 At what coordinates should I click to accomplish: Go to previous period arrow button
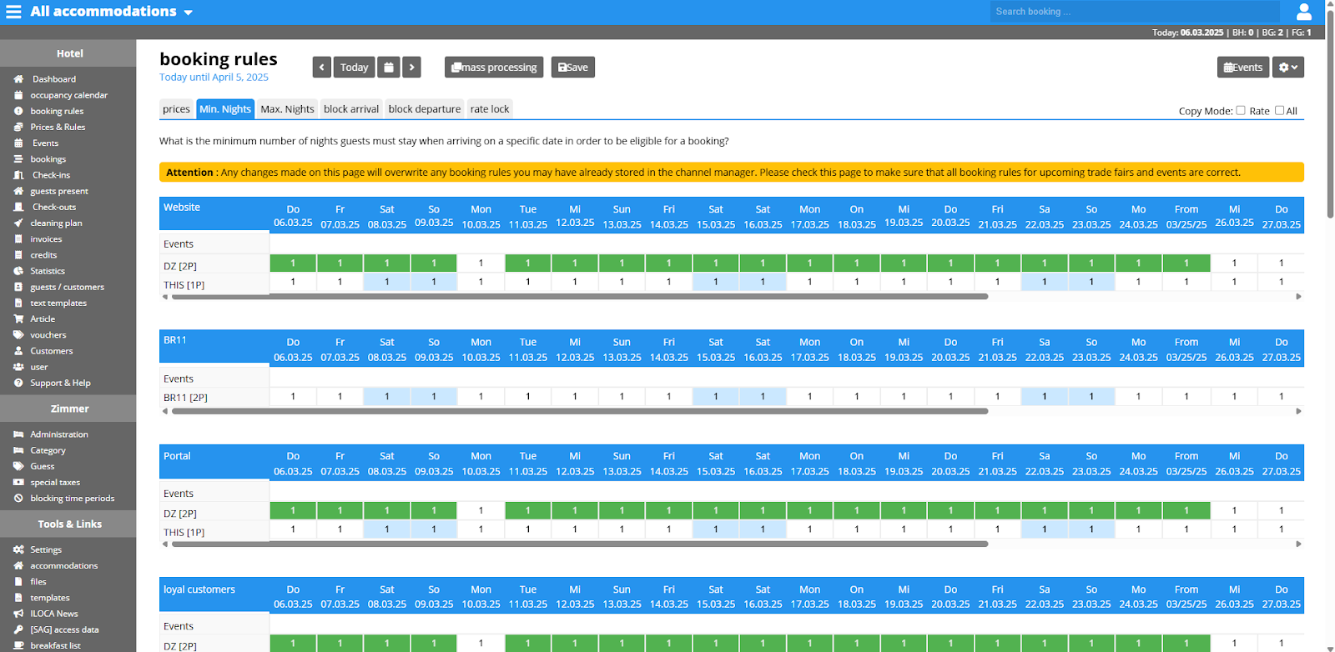(322, 68)
